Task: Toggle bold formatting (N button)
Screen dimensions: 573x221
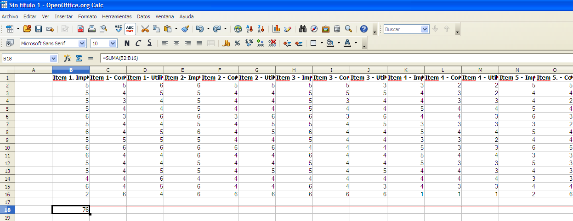Action: [127, 43]
